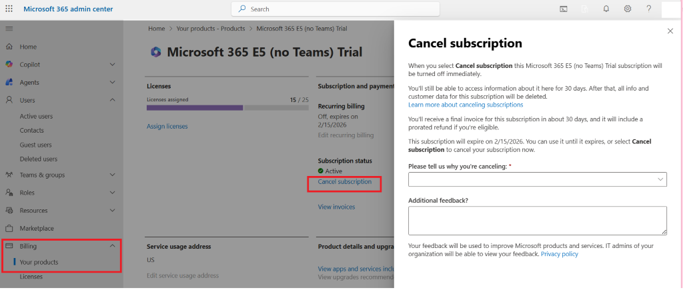Click Edit recurring billing link

click(x=346, y=135)
